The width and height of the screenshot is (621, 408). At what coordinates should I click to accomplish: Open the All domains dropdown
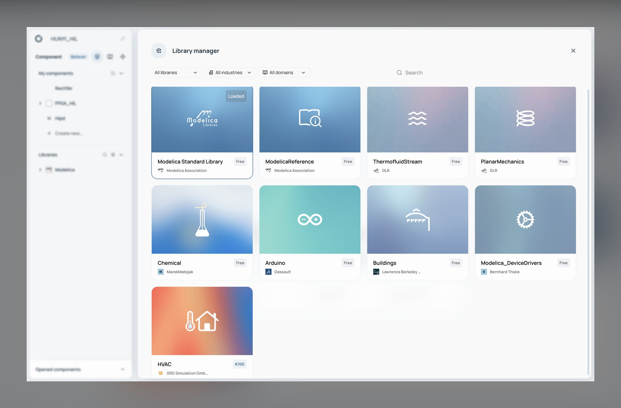click(x=284, y=72)
